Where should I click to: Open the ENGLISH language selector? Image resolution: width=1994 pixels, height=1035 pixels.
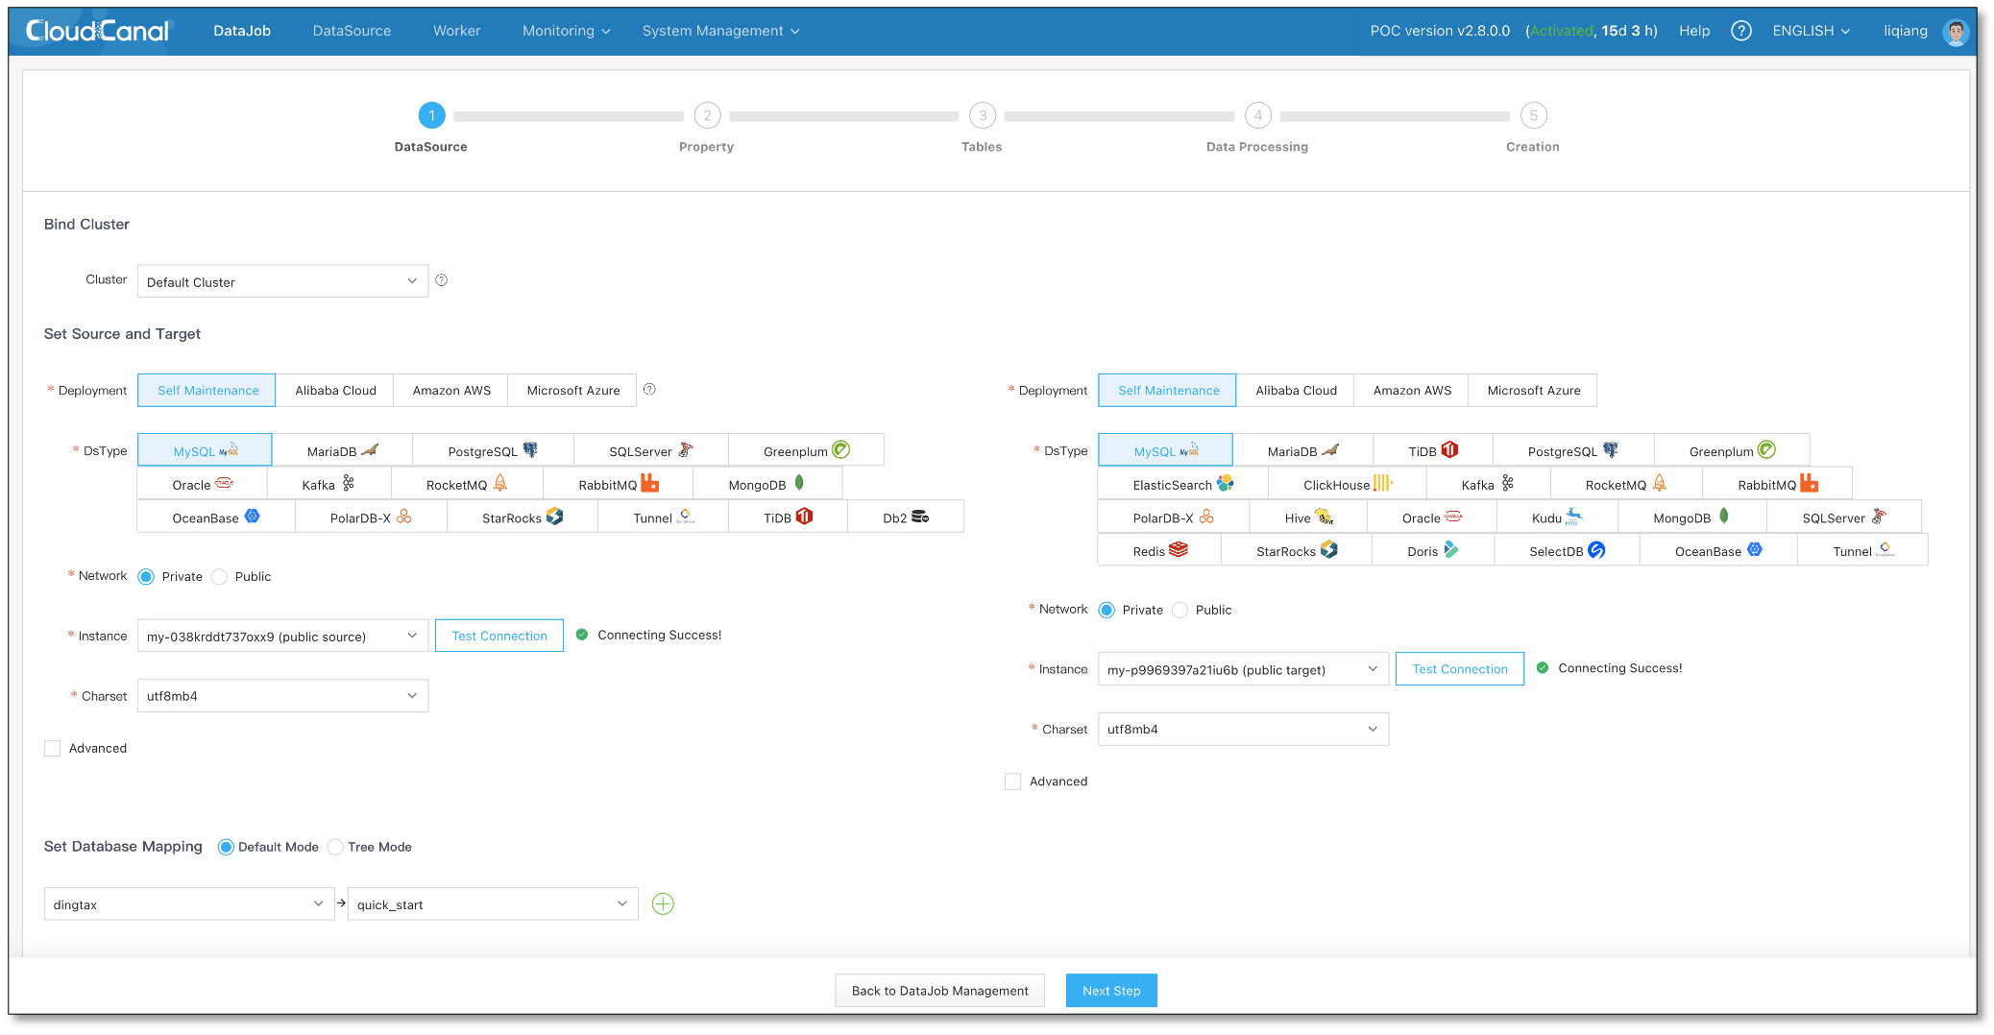(x=1811, y=31)
